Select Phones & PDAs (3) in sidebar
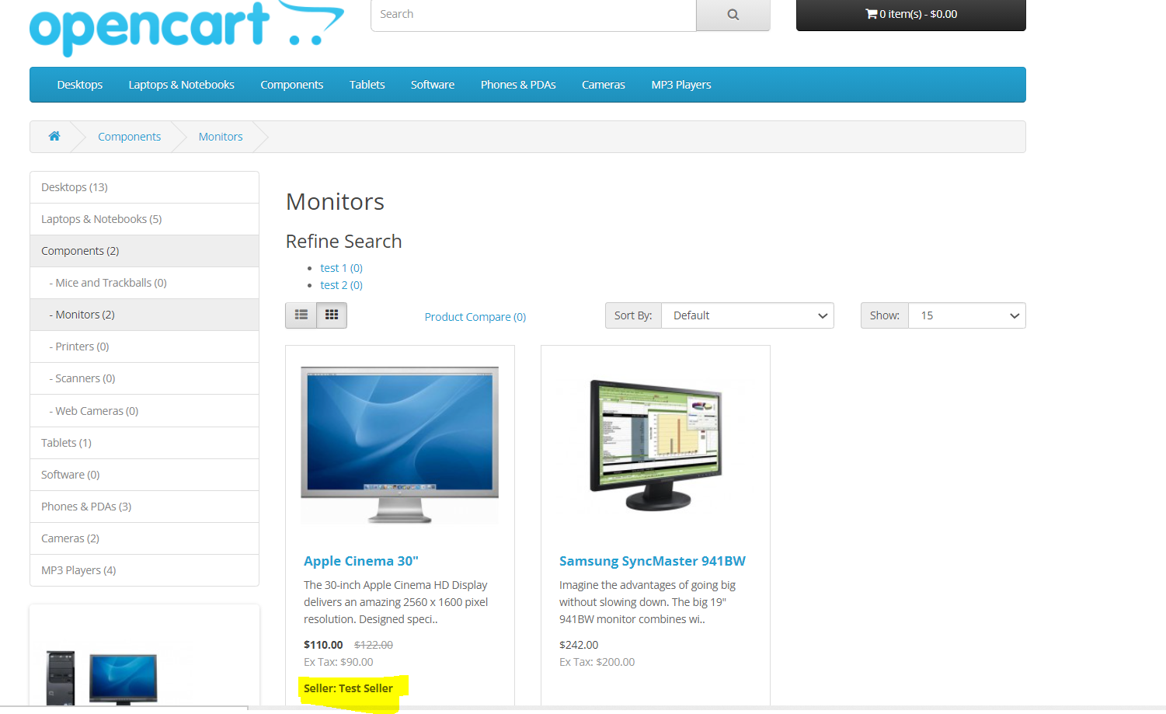Screen dimensions: 1166x714 [144, 507]
